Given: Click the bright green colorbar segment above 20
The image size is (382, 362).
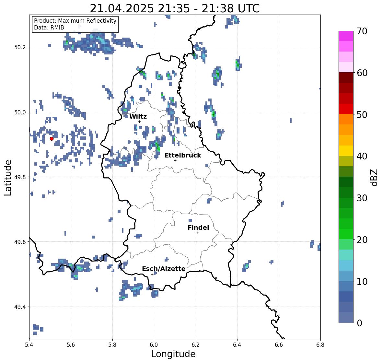Looking at the screenshot, I should tap(346, 234).
